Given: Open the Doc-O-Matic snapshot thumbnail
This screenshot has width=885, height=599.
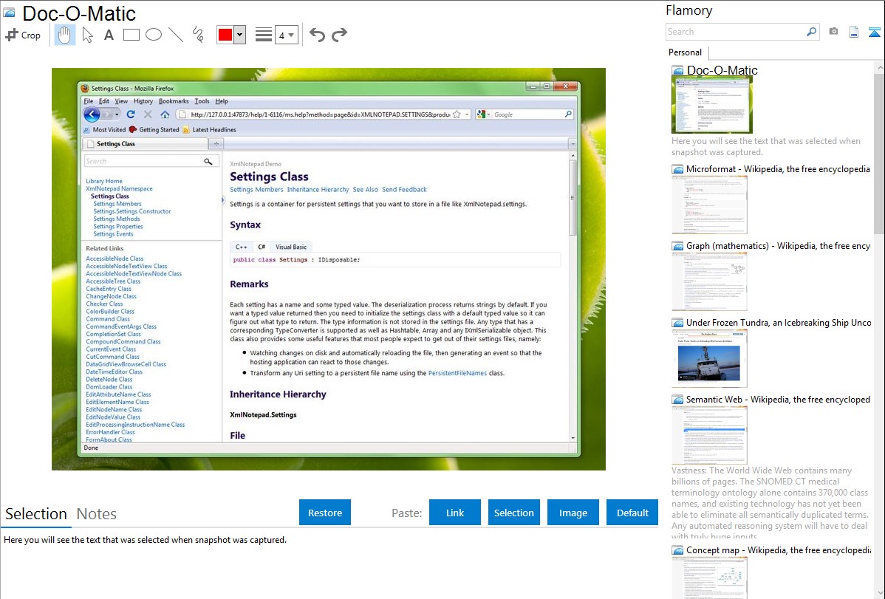Looking at the screenshot, I should [x=711, y=104].
